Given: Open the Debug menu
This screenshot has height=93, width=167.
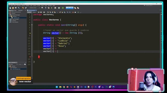Looking at the screenshot, I should (x=35, y=5).
